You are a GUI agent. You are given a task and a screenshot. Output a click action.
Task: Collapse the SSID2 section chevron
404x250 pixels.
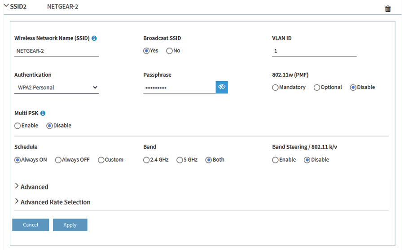tap(6, 7)
